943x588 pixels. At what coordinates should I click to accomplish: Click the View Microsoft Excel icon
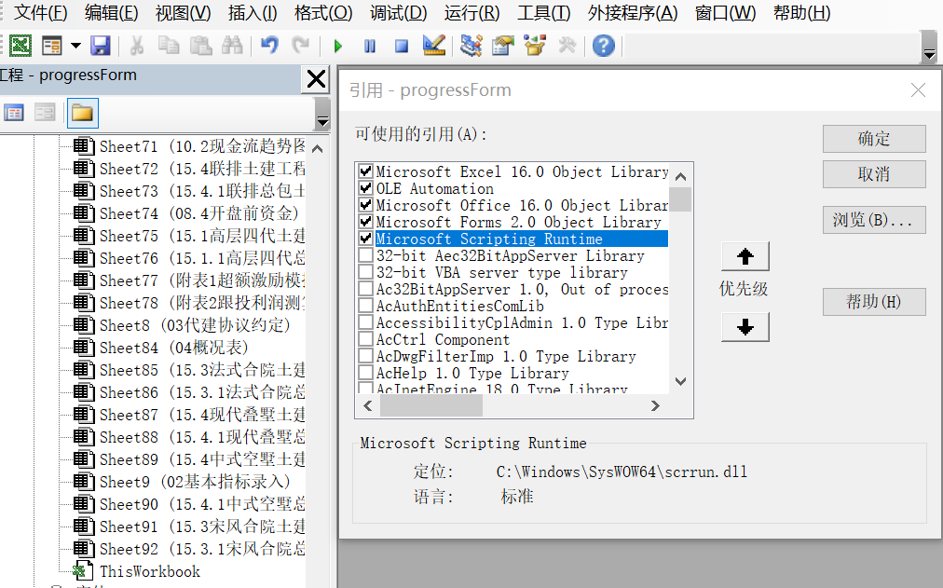click(x=20, y=46)
